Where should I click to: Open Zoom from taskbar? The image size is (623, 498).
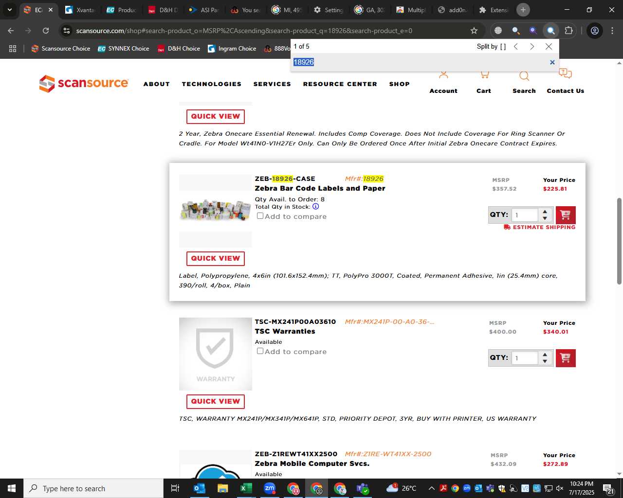click(x=269, y=488)
